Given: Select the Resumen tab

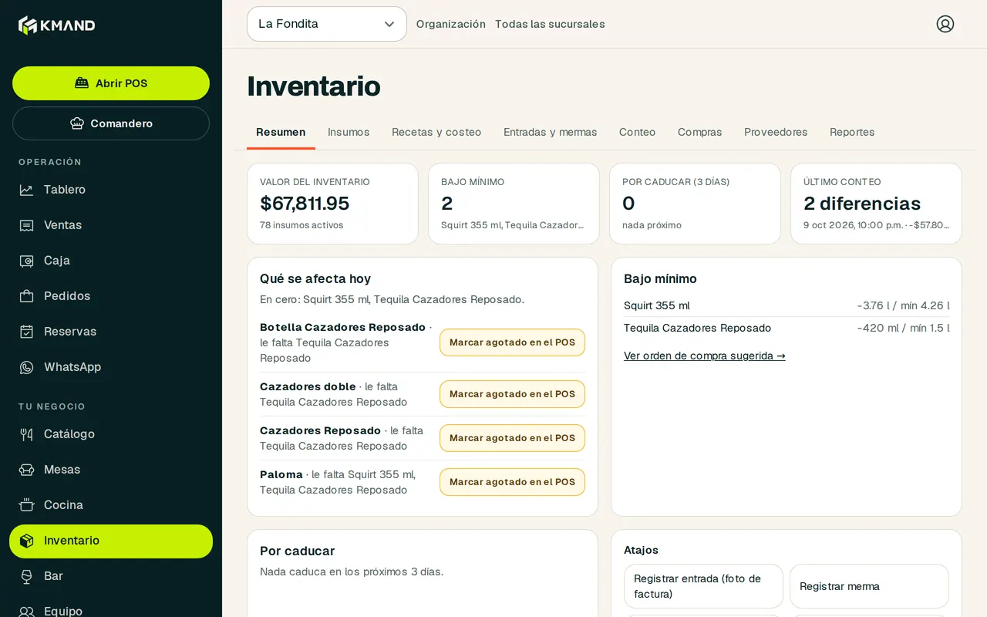Looking at the screenshot, I should (x=281, y=132).
